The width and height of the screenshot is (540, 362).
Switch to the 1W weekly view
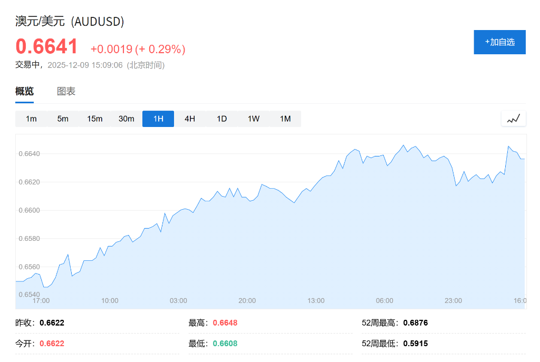(254, 119)
